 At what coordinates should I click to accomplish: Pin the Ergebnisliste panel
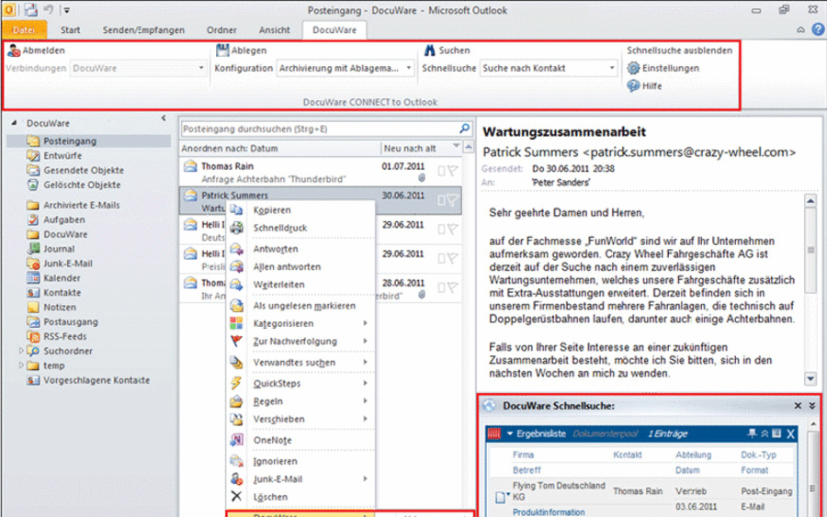click(x=752, y=433)
